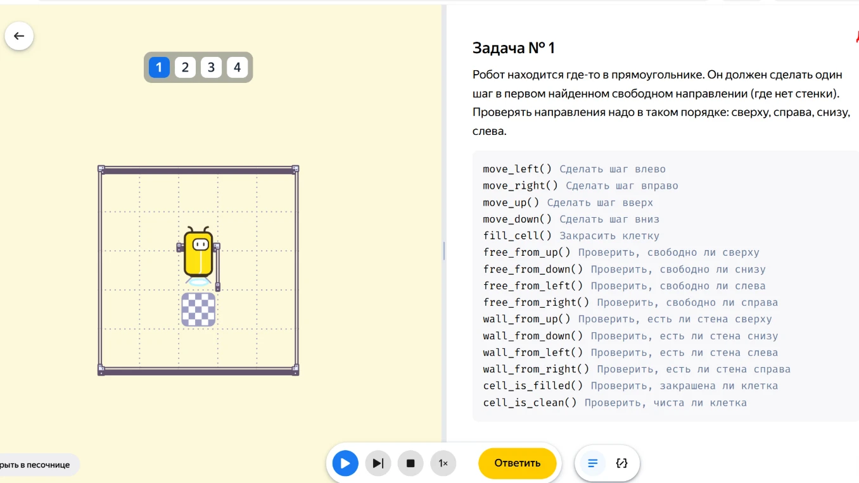
Task: Switch to the text description view icon
Action: pyautogui.click(x=593, y=463)
